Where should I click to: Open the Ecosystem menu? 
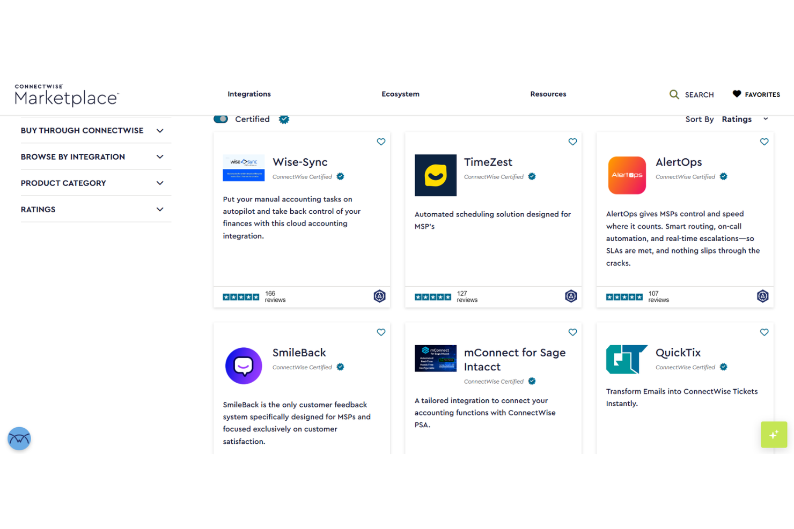click(400, 94)
